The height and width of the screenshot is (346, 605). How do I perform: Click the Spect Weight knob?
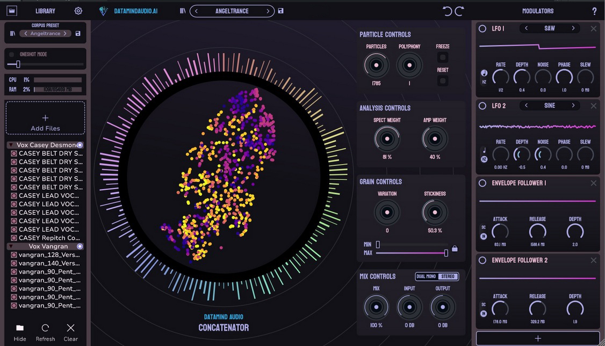click(x=387, y=139)
